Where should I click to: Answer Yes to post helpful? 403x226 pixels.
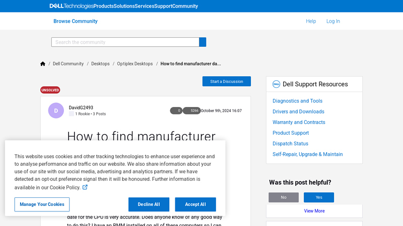319,197
